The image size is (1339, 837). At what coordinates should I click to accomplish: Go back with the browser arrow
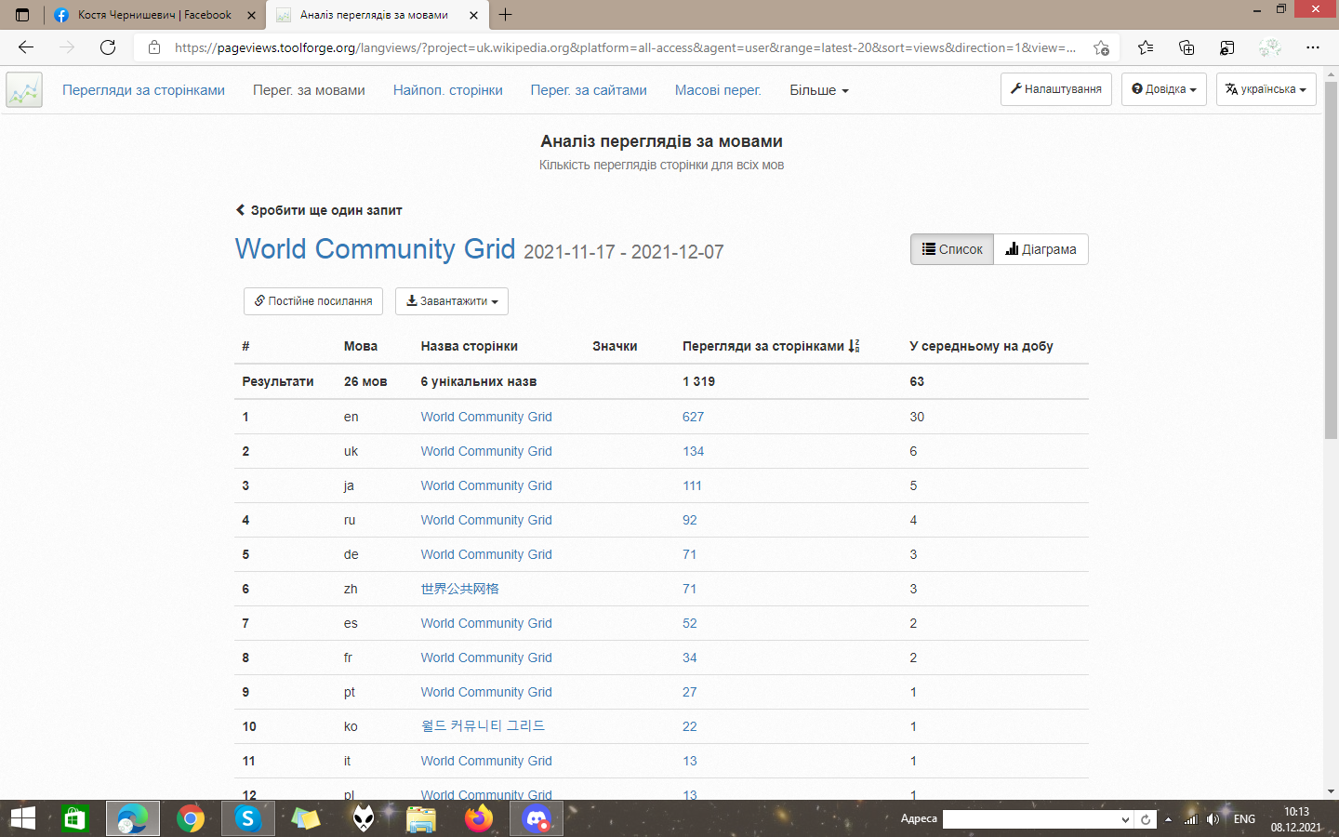(x=26, y=47)
